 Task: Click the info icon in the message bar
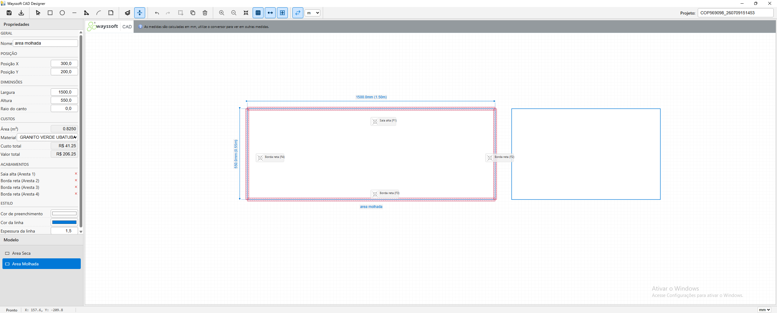pos(140,27)
